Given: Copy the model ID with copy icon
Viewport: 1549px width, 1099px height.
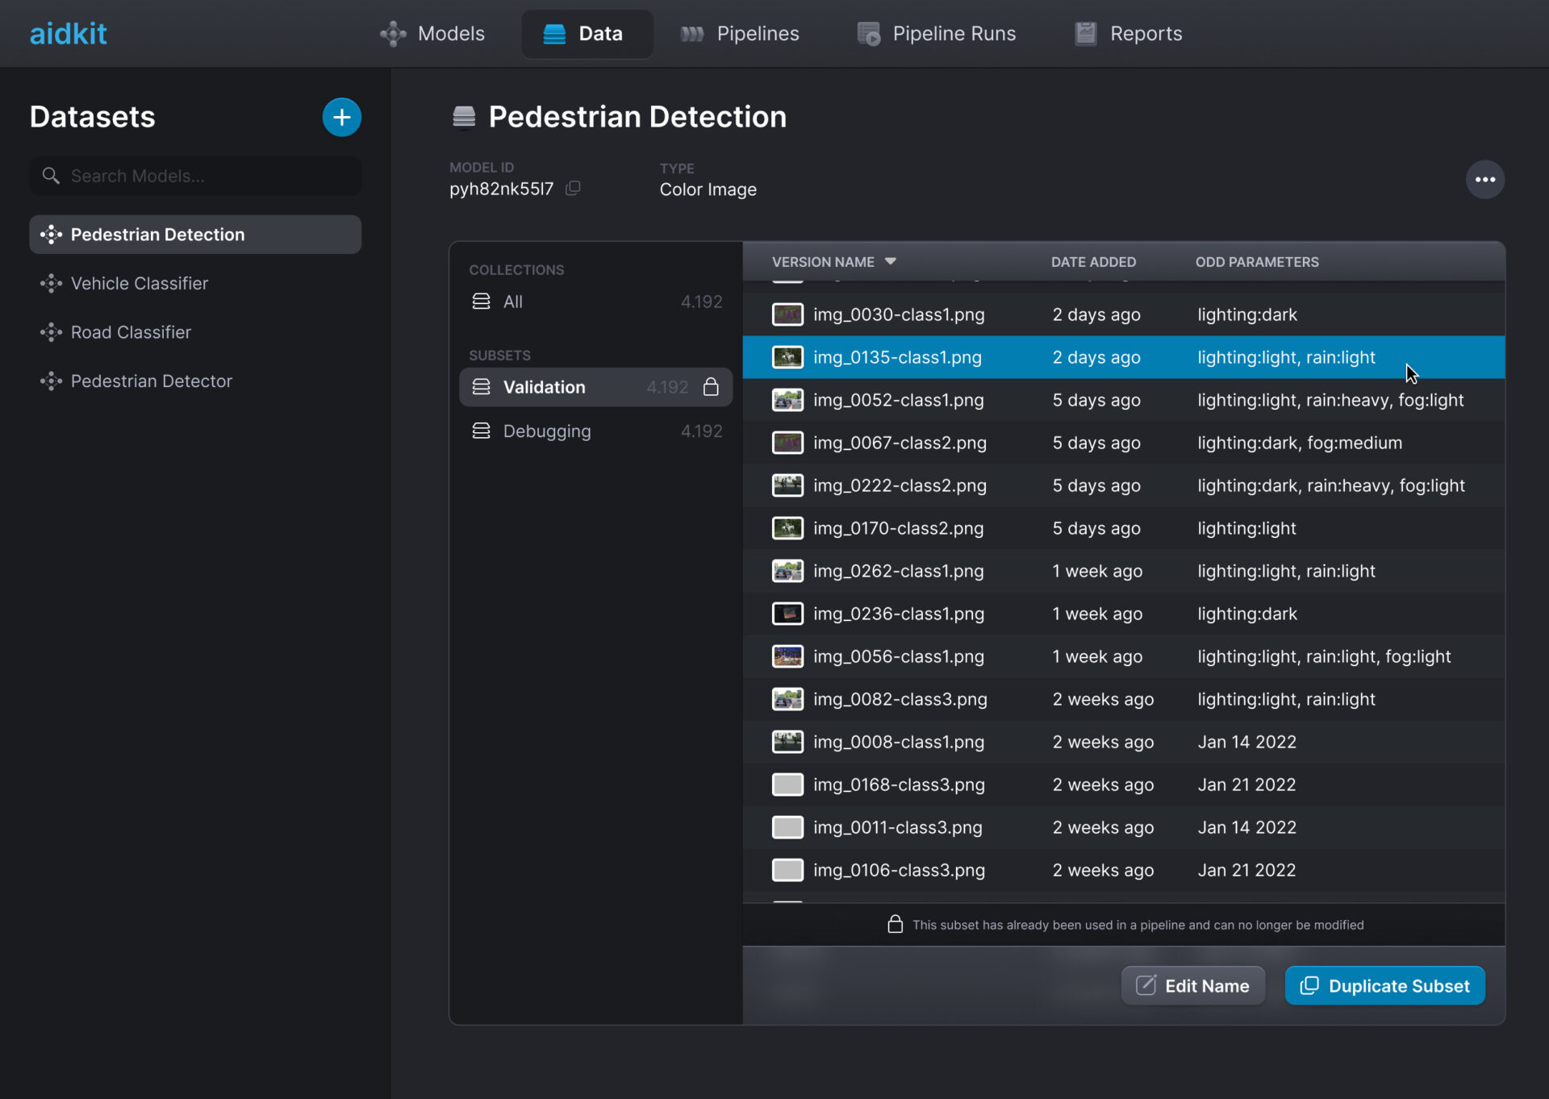Looking at the screenshot, I should tap(573, 189).
